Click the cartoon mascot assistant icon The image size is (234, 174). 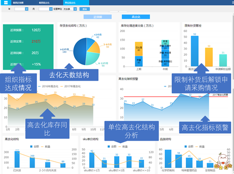click(223, 162)
